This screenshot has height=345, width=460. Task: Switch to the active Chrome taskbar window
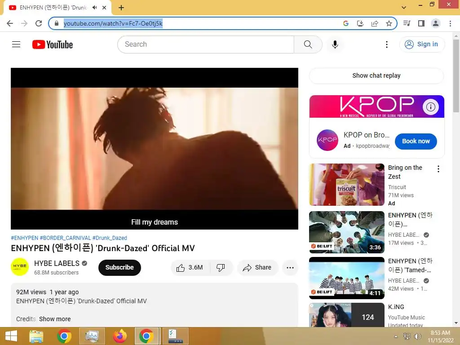click(x=147, y=336)
